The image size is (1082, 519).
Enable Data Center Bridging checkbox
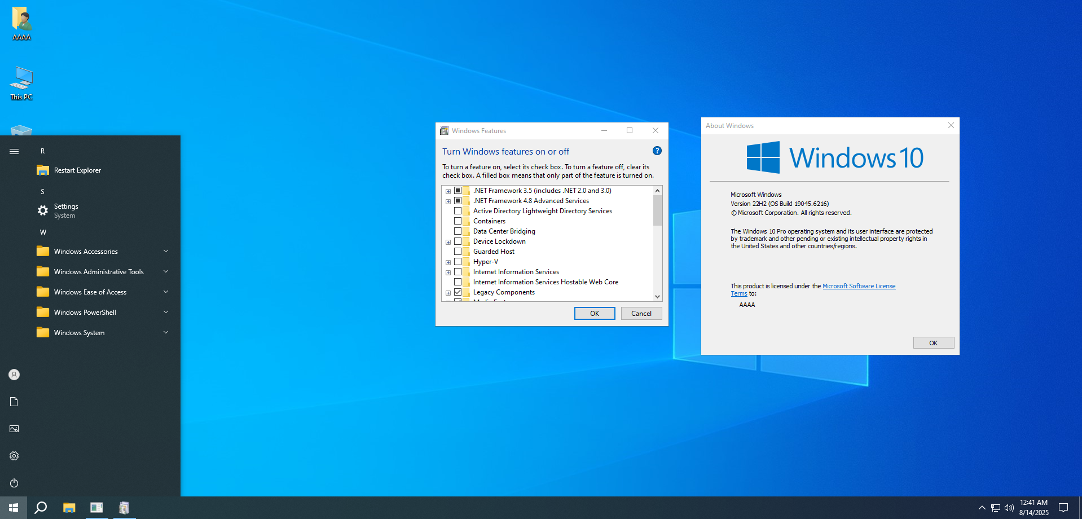[458, 231]
